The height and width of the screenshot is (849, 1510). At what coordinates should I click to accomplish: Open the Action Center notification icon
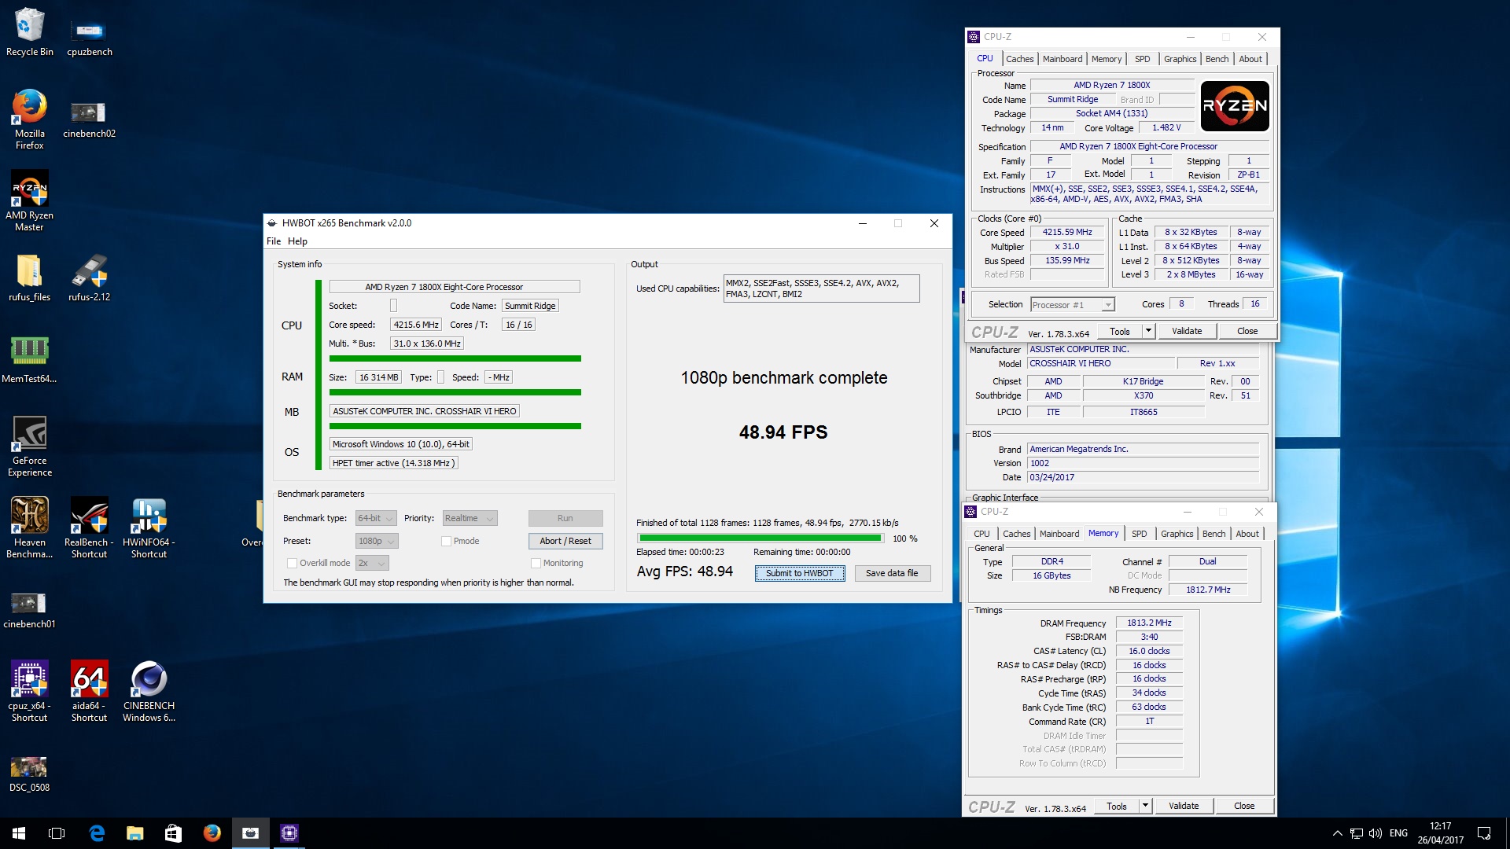point(1484,833)
